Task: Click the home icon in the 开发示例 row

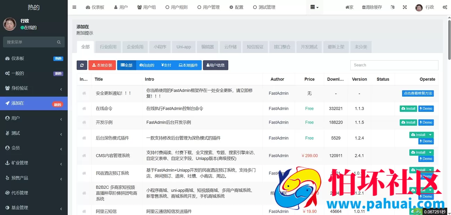Action: click(x=84, y=122)
